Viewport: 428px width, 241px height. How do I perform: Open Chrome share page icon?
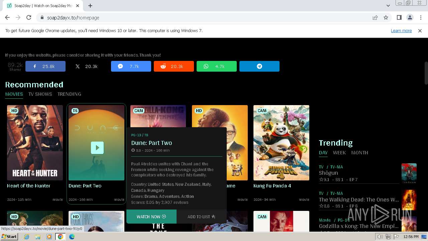[x=375, y=17]
